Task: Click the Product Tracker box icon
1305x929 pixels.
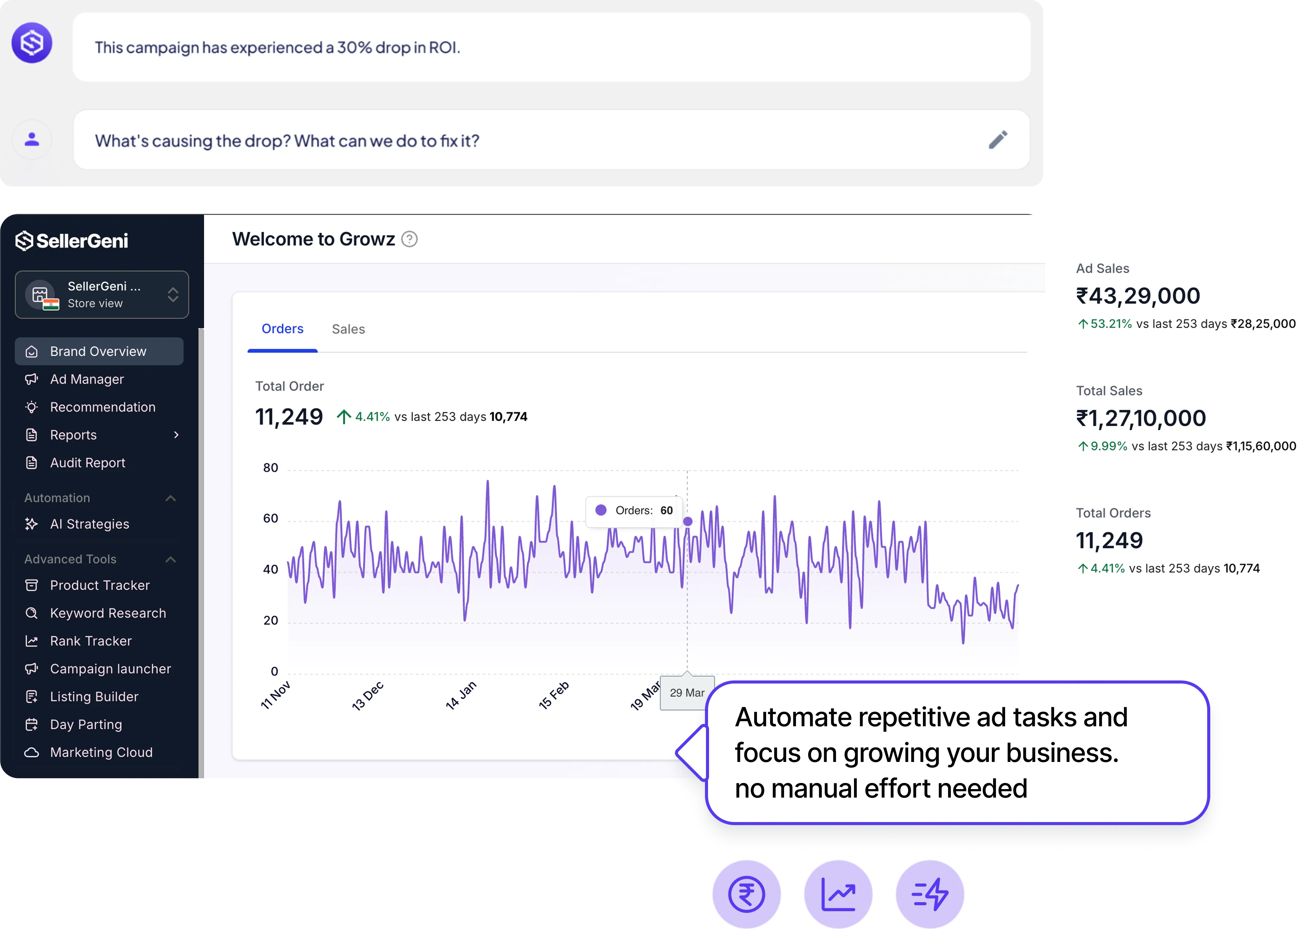Action: (32, 585)
